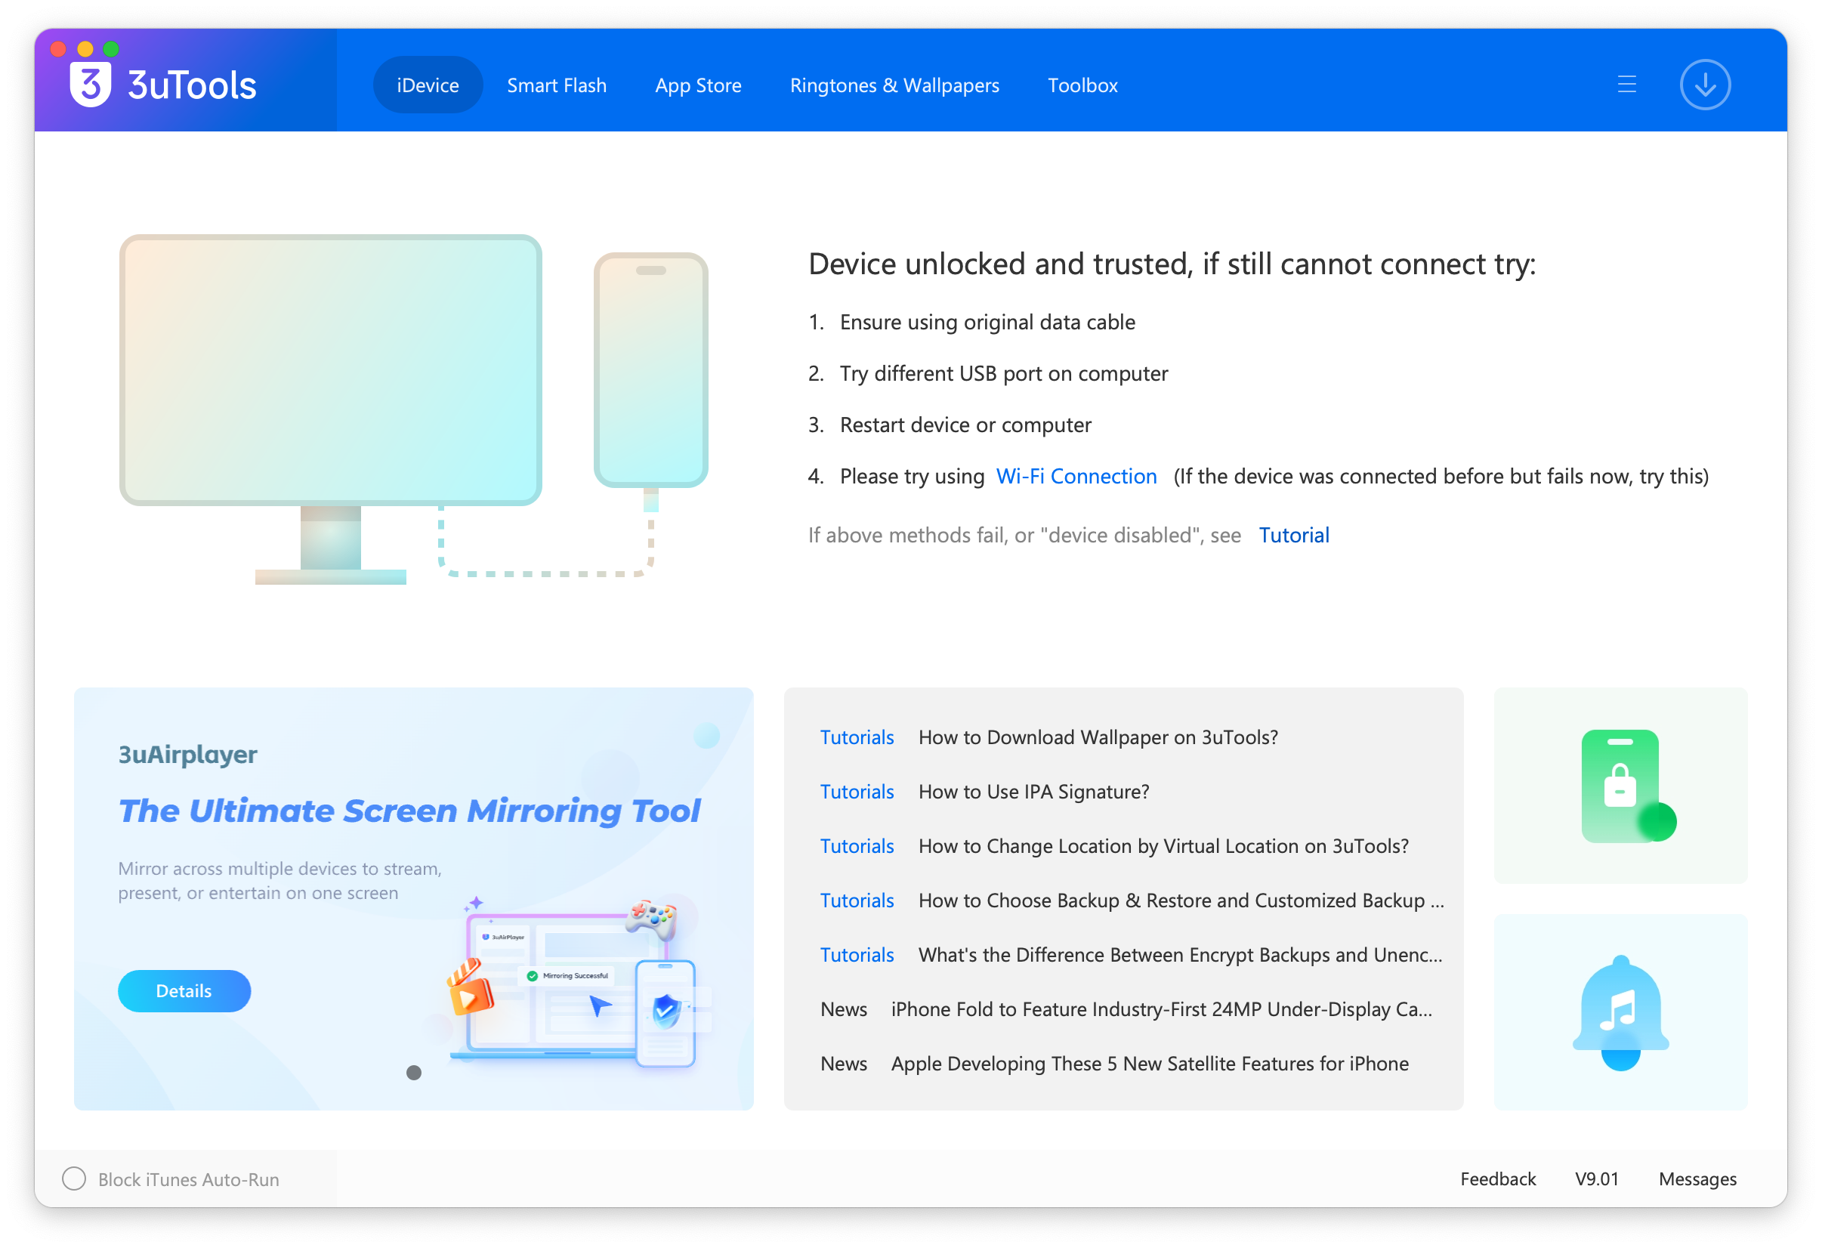Click the macOS green zoom window button
This screenshot has width=1822, height=1248.
pos(111,48)
